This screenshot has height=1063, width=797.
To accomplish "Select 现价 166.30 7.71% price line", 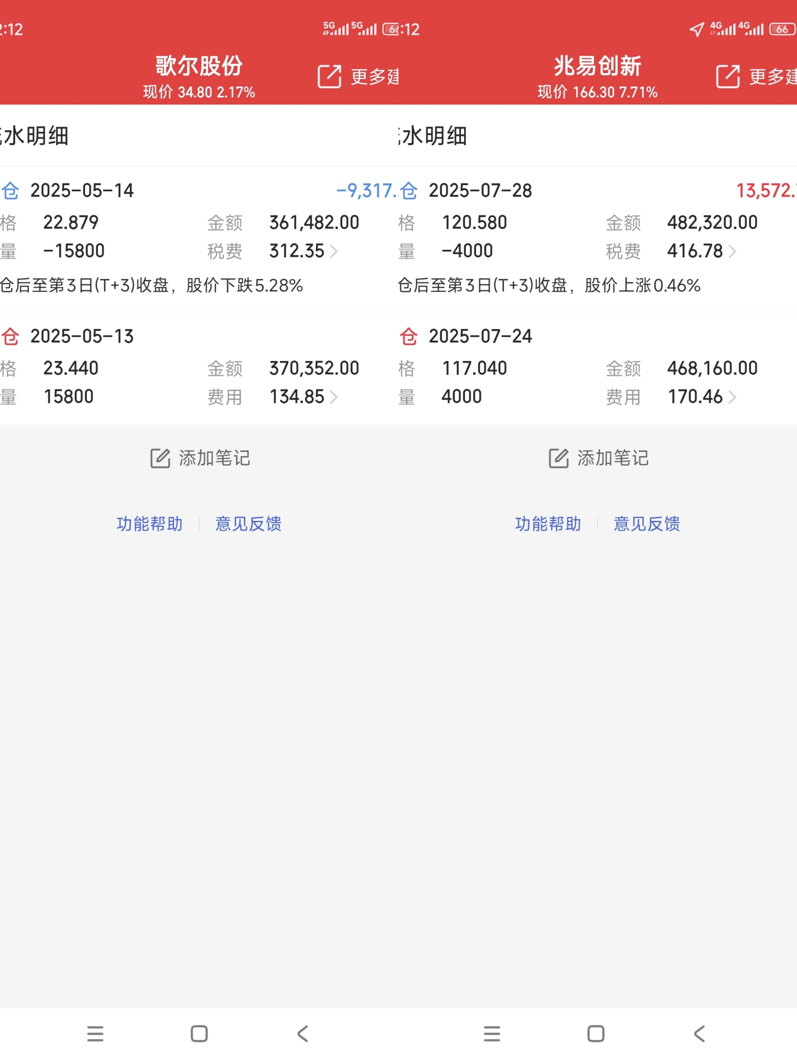I will click(597, 92).
